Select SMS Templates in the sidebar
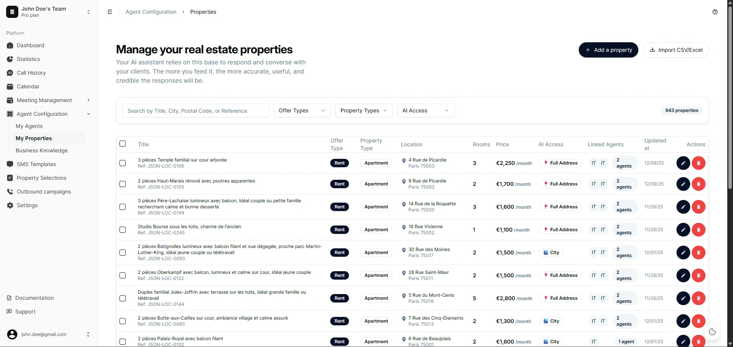 [x=36, y=164]
